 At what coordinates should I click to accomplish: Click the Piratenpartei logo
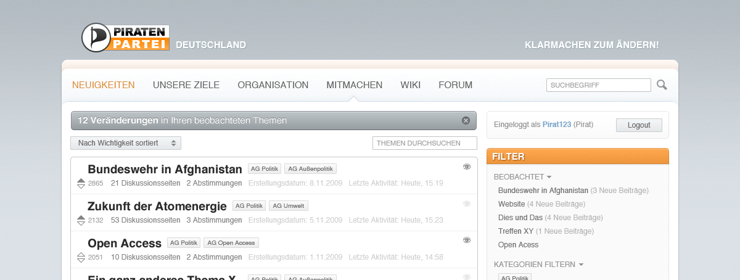click(125, 38)
